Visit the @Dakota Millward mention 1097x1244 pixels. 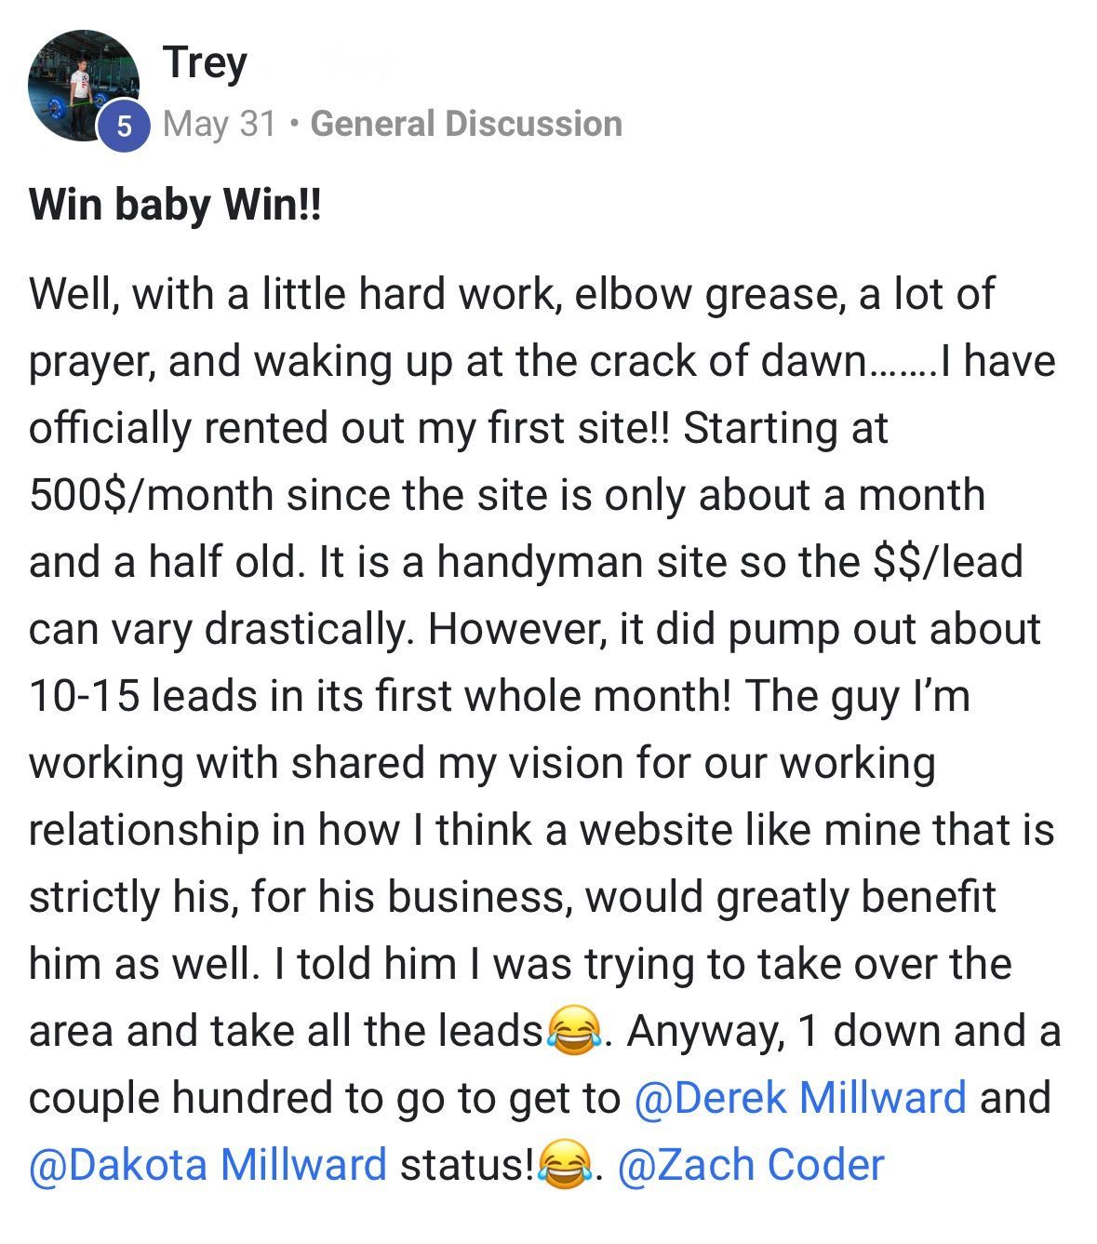(208, 1165)
